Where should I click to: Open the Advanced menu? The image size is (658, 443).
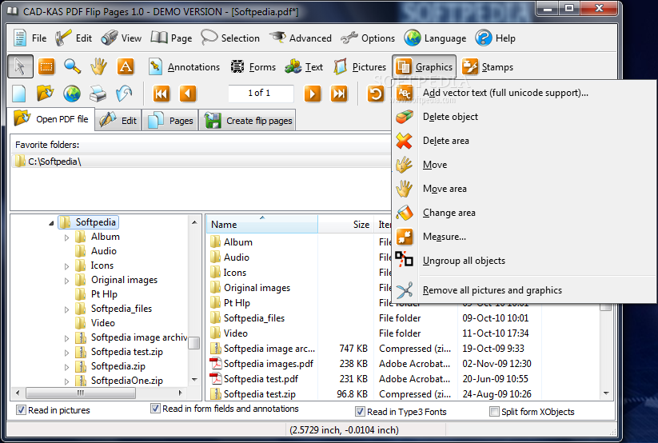(301, 38)
